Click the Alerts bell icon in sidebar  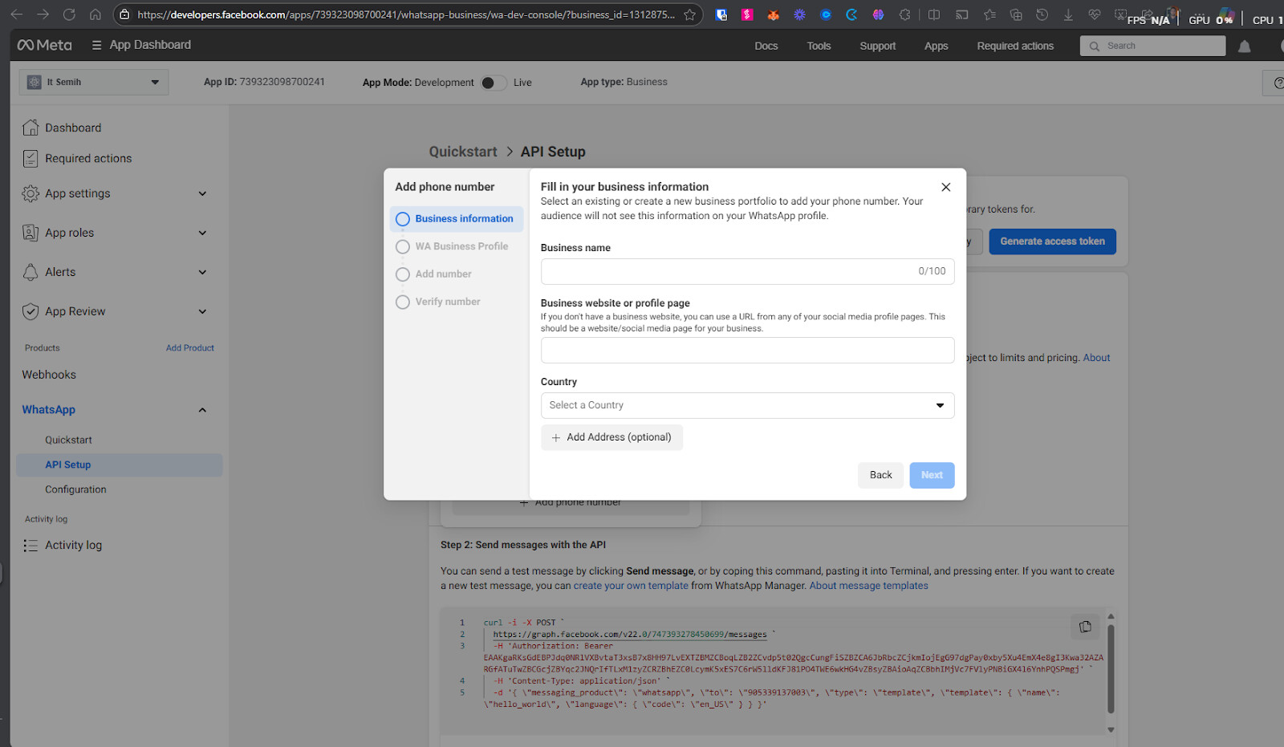tap(30, 272)
